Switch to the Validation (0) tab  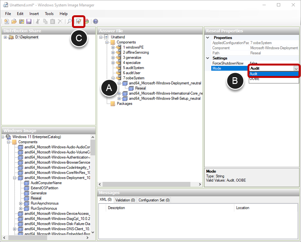125,200
